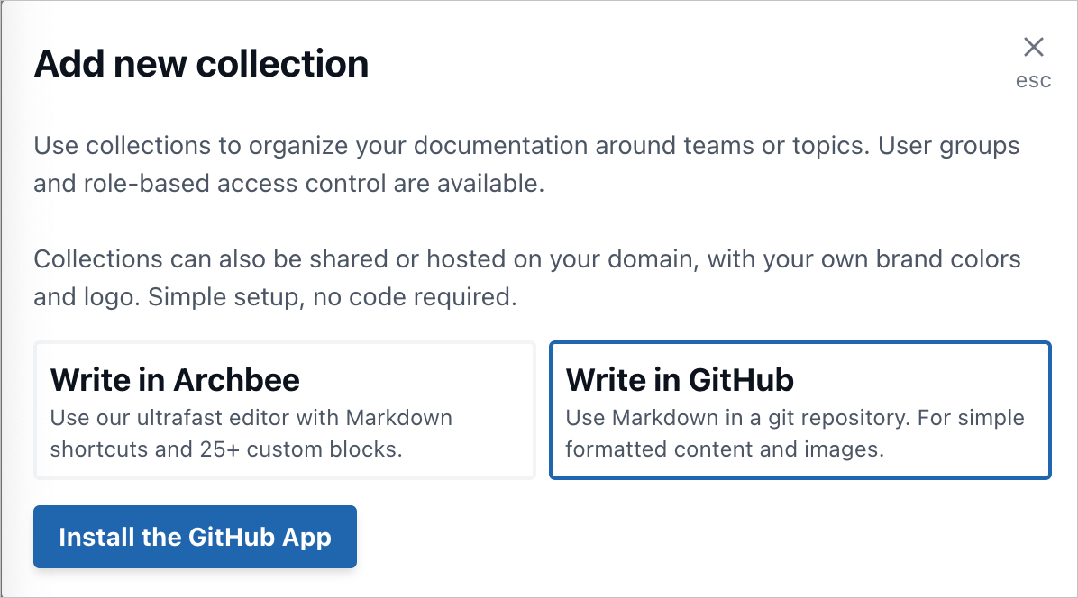Viewport: 1078px width, 598px height.
Task: Click the esc label under the close icon
Action: [1033, 80]
